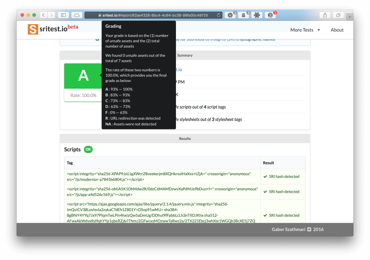Click the Results panel header
This screenshot has width=370, height=260.
[x=185, y=139]
